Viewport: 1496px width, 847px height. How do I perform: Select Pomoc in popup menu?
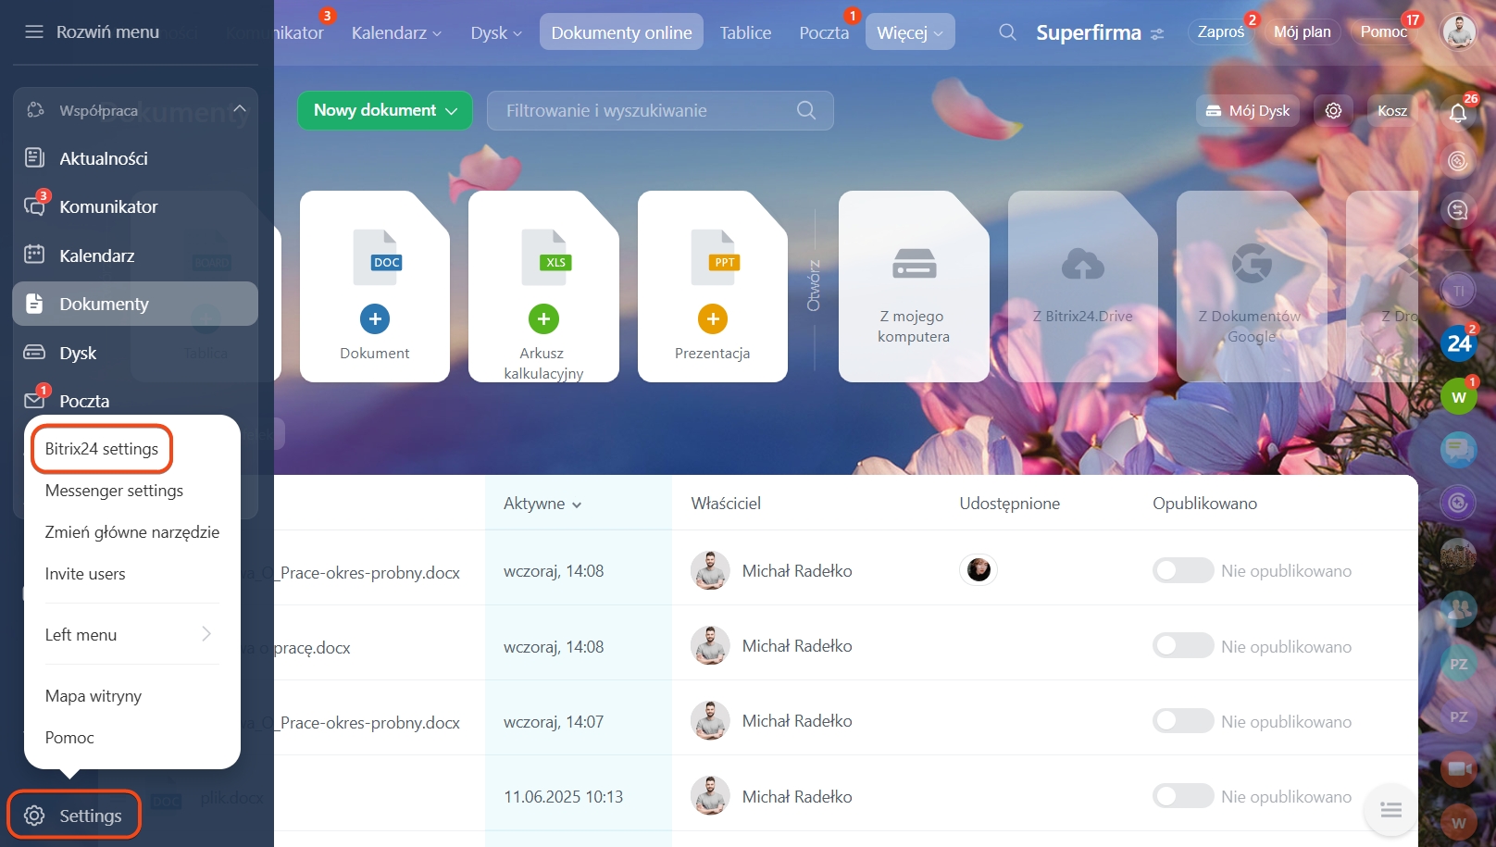[69, 738]
